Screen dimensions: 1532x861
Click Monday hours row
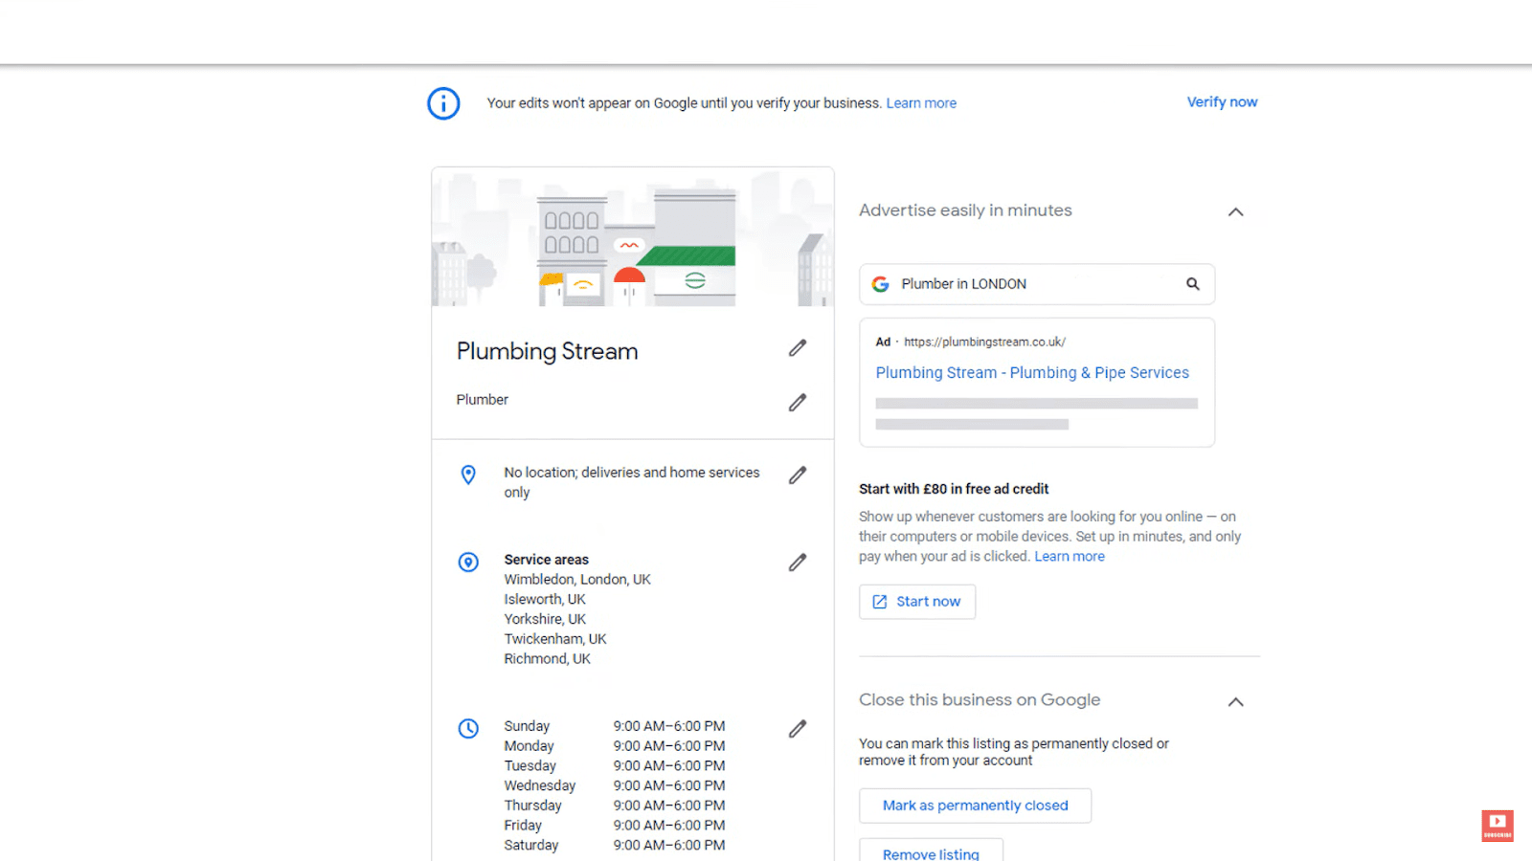(x=615, y=746)
